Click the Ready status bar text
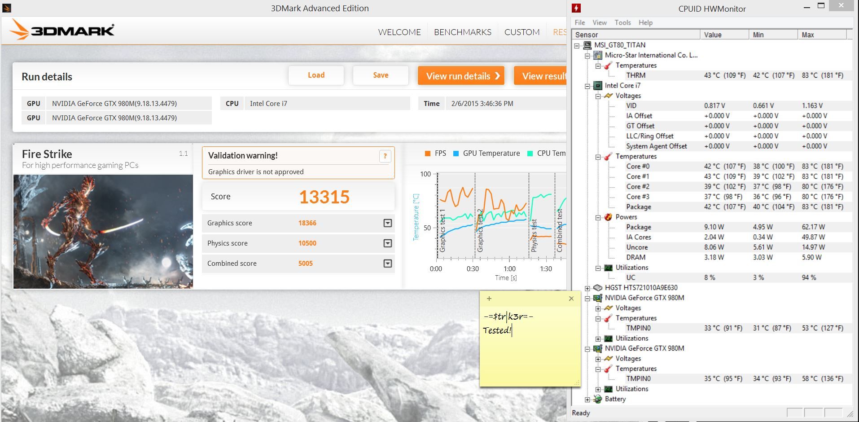 pyautogui.click(x=581, y=413)
